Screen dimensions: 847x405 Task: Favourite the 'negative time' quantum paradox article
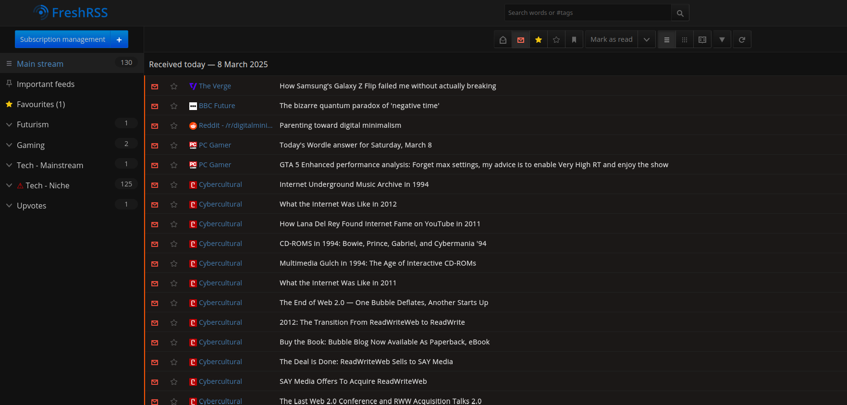pyautogui.click(x=174, y=106)
